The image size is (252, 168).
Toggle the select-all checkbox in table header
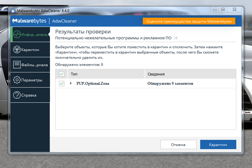(x=62, y=74)
